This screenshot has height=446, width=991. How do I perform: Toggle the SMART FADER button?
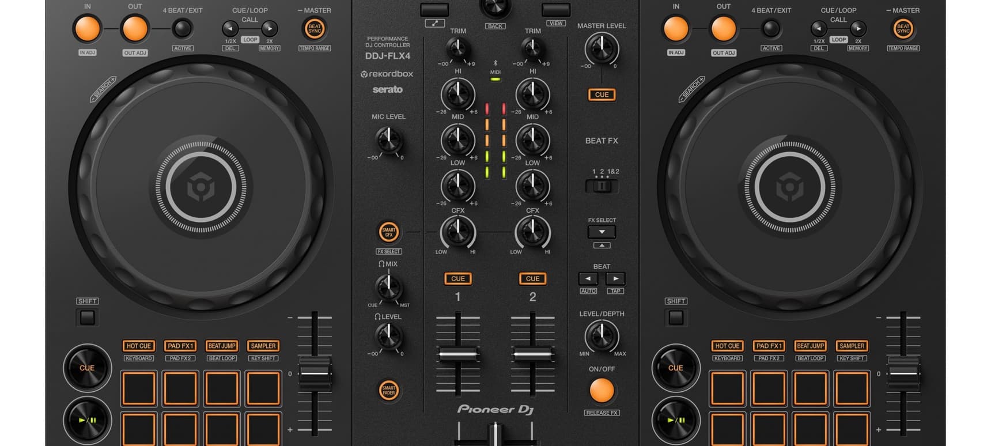pyautogui.click(x=389, y=390)
